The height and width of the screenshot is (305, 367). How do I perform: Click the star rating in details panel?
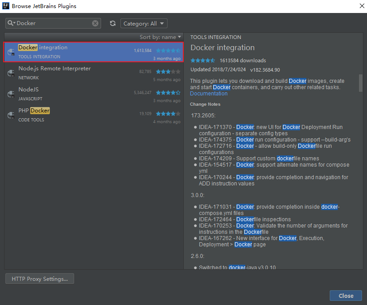tap(203, 60)
